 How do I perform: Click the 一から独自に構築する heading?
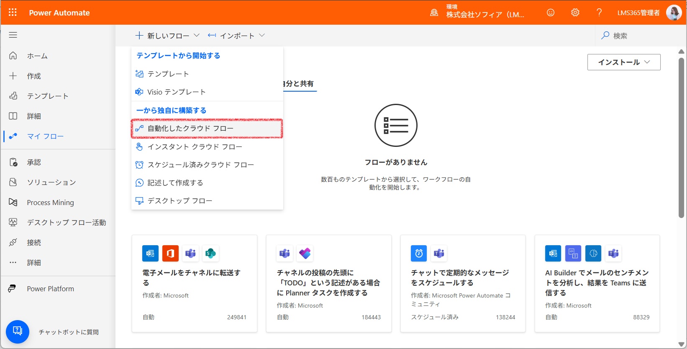pos(172,110)
